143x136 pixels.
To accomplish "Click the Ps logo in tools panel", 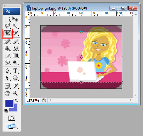I will pyautogui.click(x=11, y=11).
